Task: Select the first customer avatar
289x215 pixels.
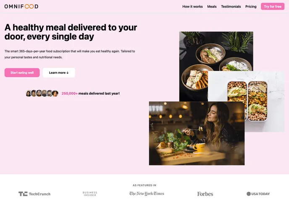Action: pos(29,93)
